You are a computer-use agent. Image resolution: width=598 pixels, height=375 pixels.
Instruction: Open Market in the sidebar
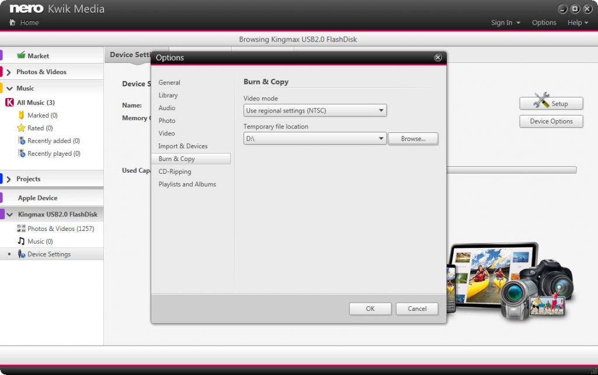click(38, 55)
